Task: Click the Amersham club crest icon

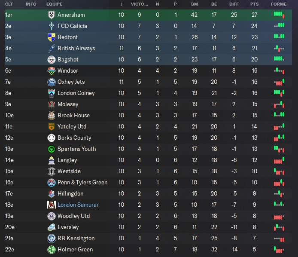Action: click(51, 15)
